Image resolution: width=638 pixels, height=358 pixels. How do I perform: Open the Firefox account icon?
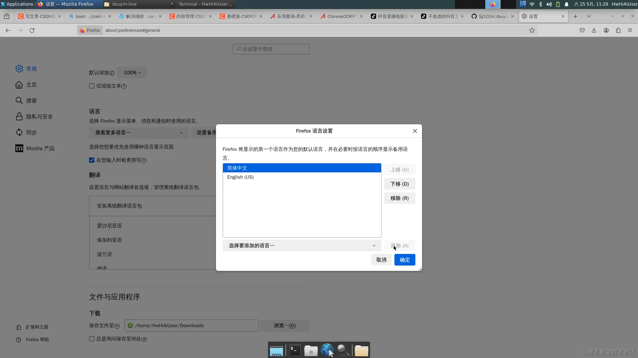[606, 30]
